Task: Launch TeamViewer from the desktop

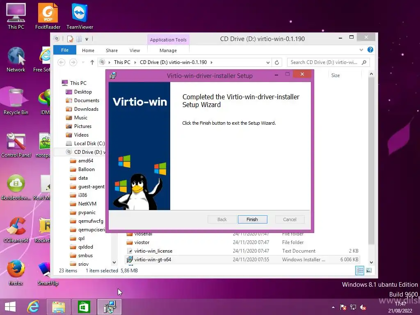Action: [x=80, y=16]
